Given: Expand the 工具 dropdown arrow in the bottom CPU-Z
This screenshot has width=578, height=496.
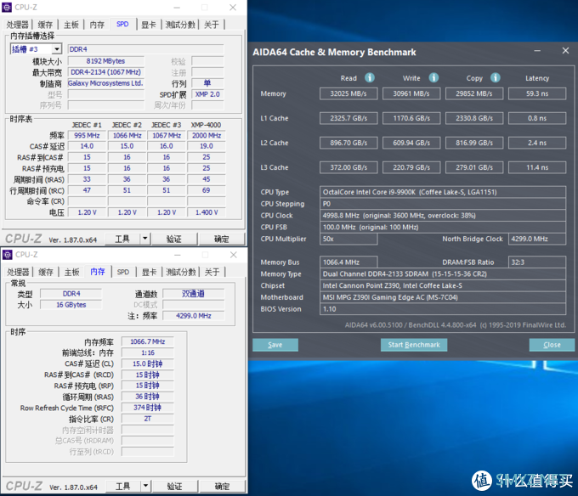Looking at the screenshot, I should pyautogui.click(x=146, y=486).
